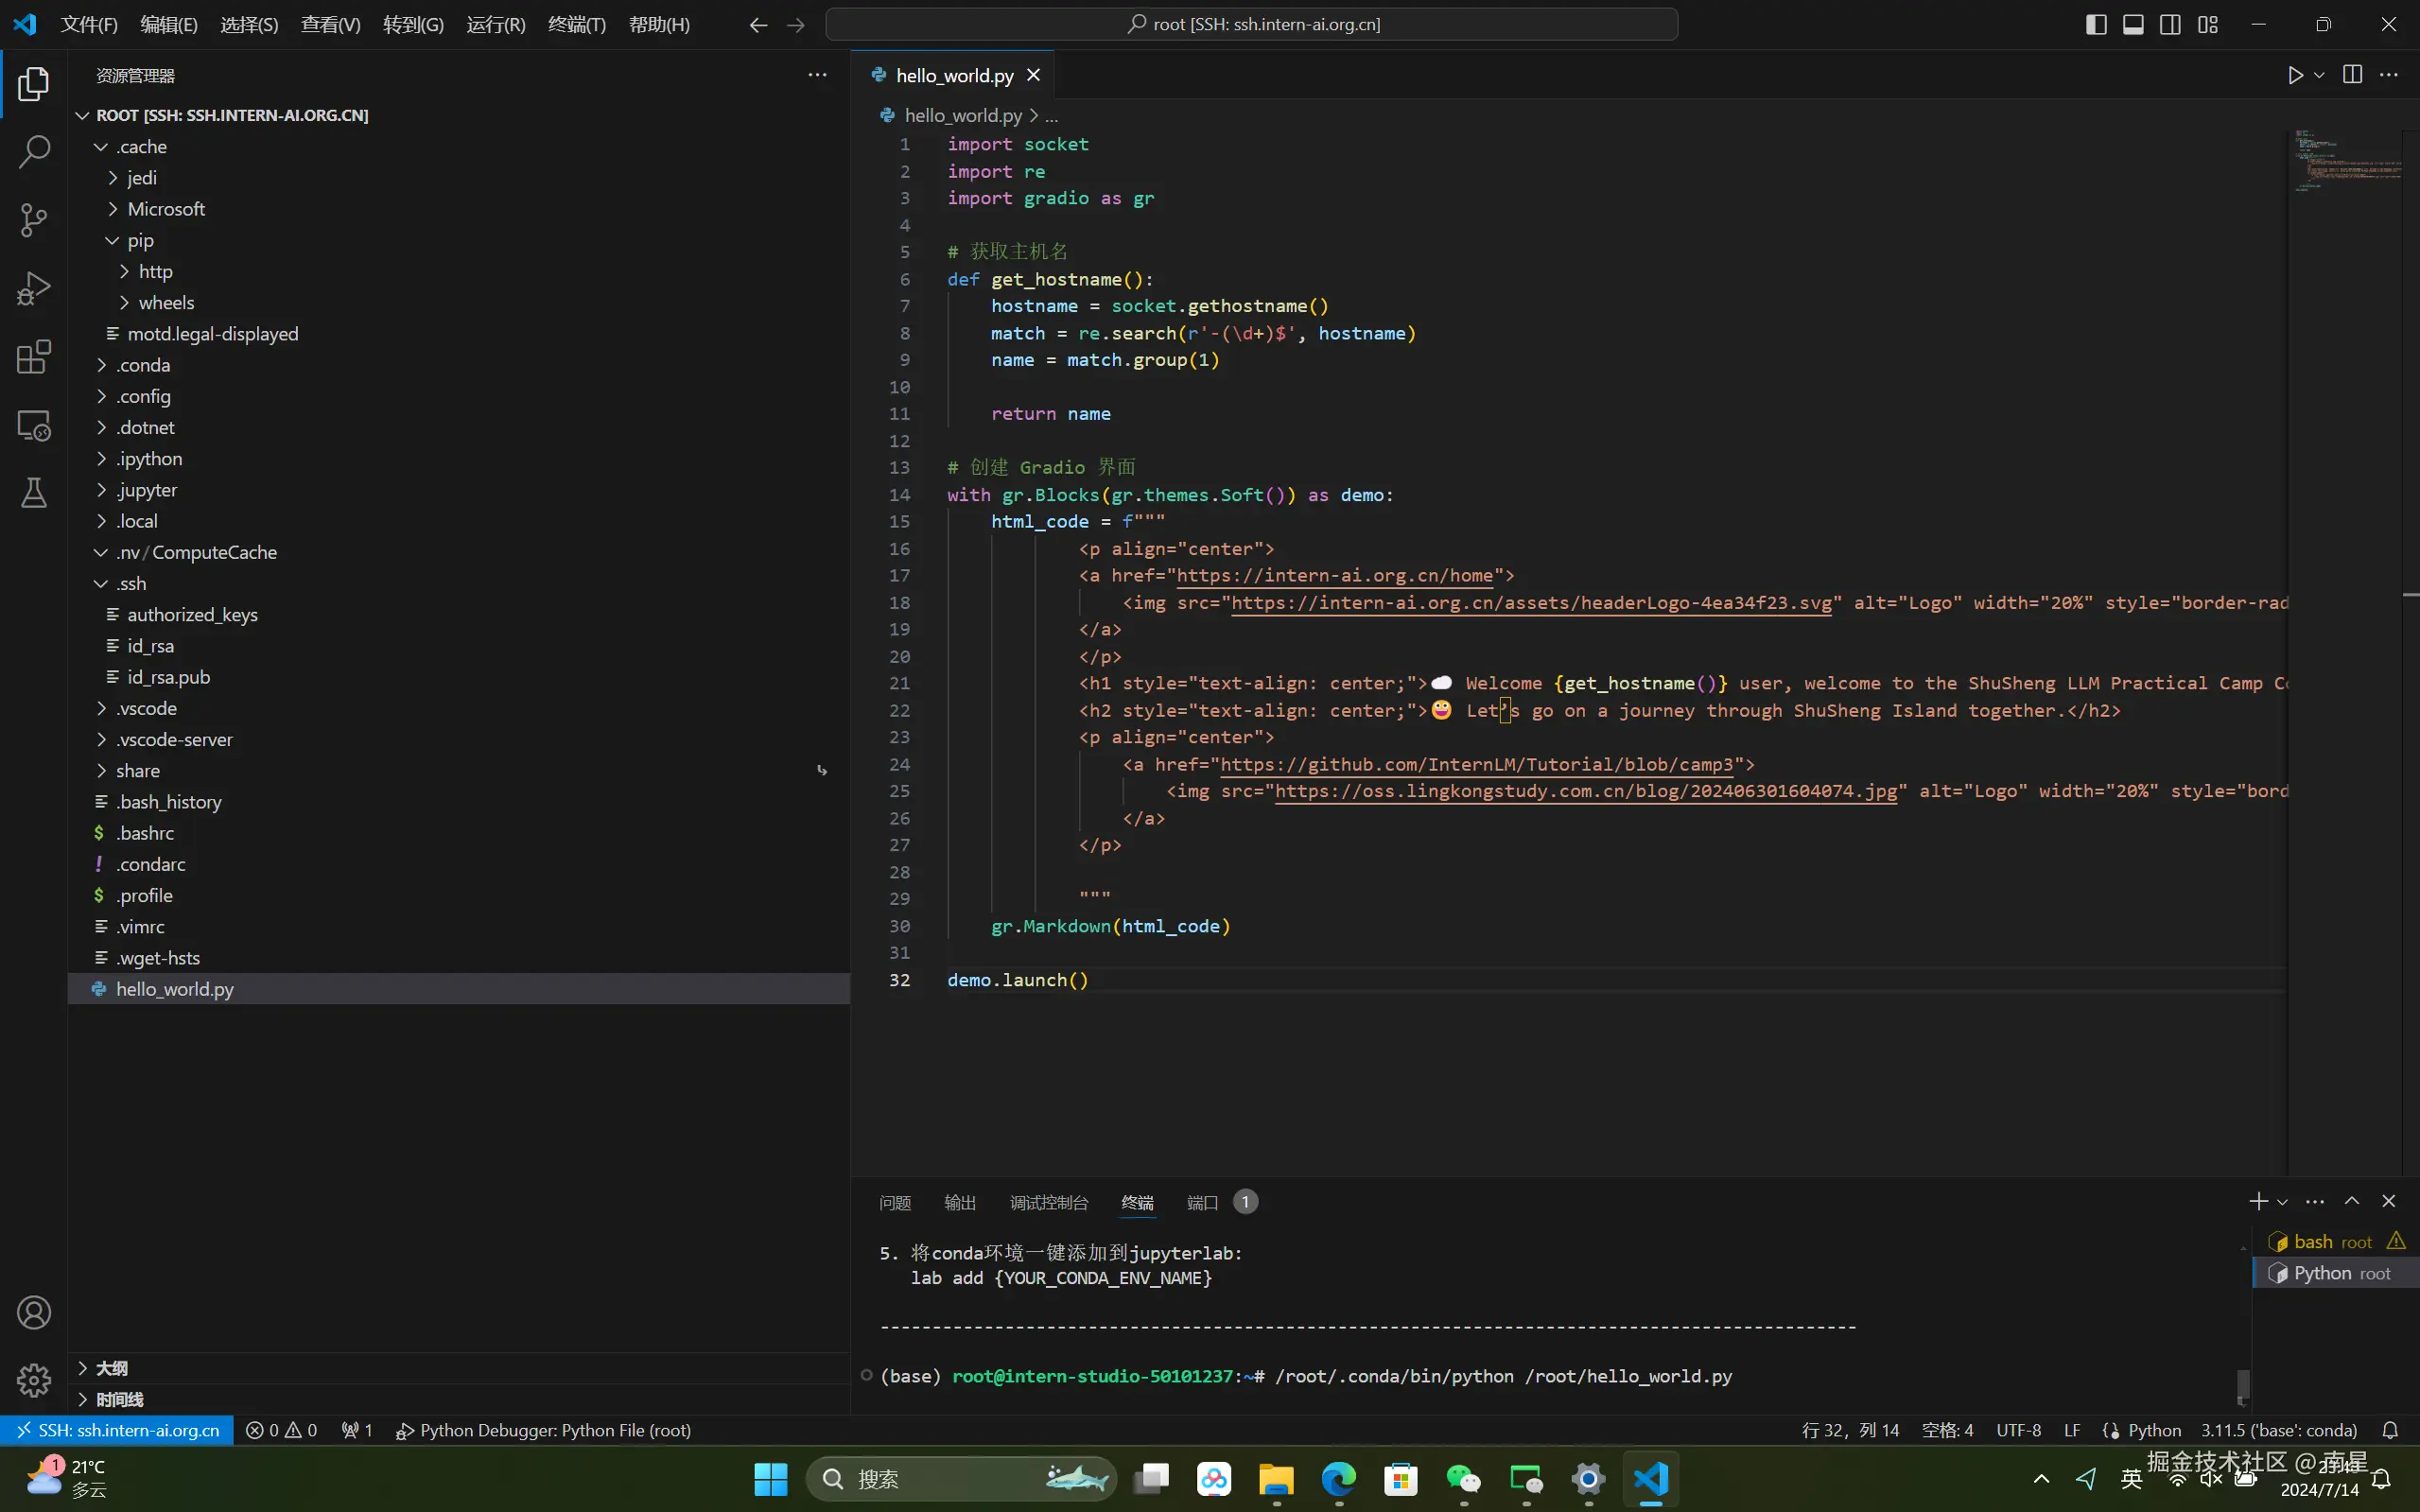The width and height of the screenshot is (2420, 1512).
Task: Toggle the primary side bar visibility
Action: pyautogui.click(x=2096, y=24)
